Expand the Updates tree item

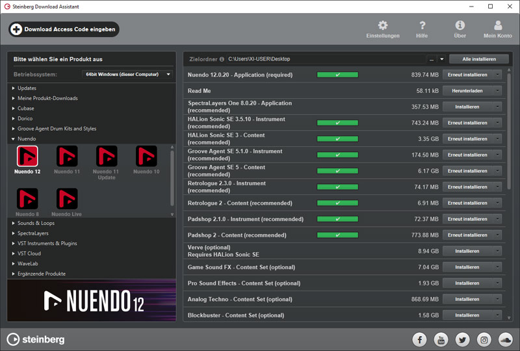pyautogui.click(x=13, y=88)
